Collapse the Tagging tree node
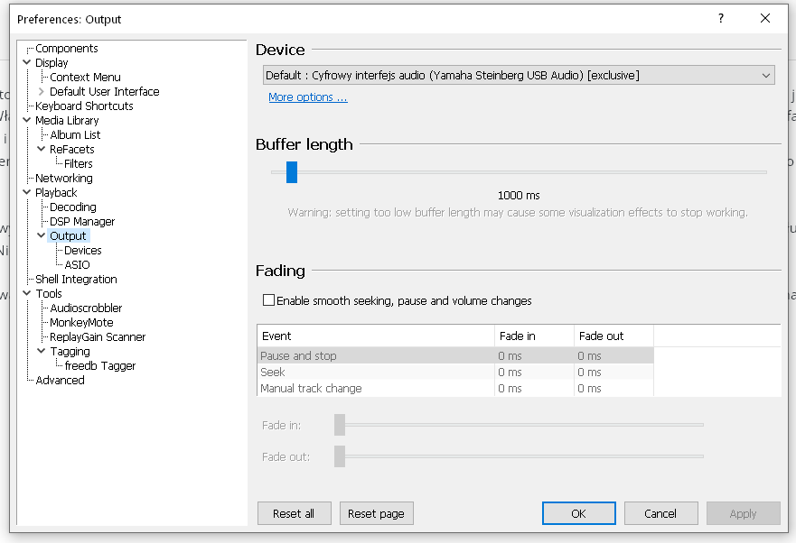 point(41,352)
